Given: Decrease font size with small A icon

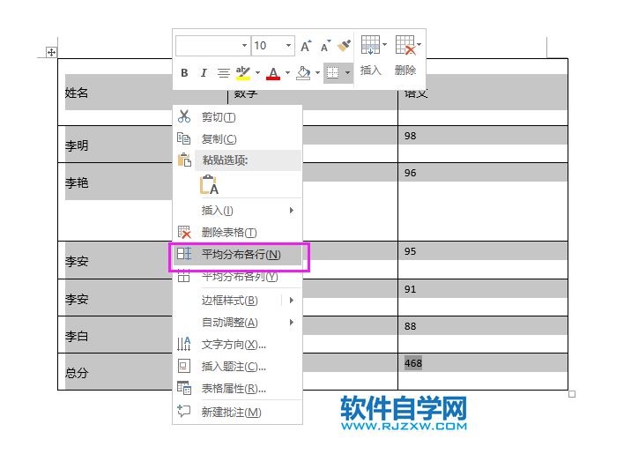Looking at the screenshot, I should coord(325,47).
